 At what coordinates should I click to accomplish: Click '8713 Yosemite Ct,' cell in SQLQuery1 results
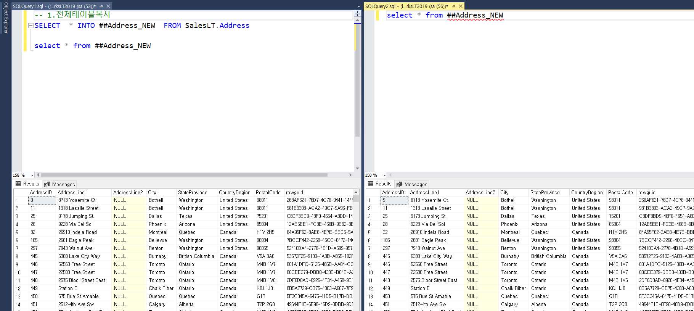tap(84, 200)
